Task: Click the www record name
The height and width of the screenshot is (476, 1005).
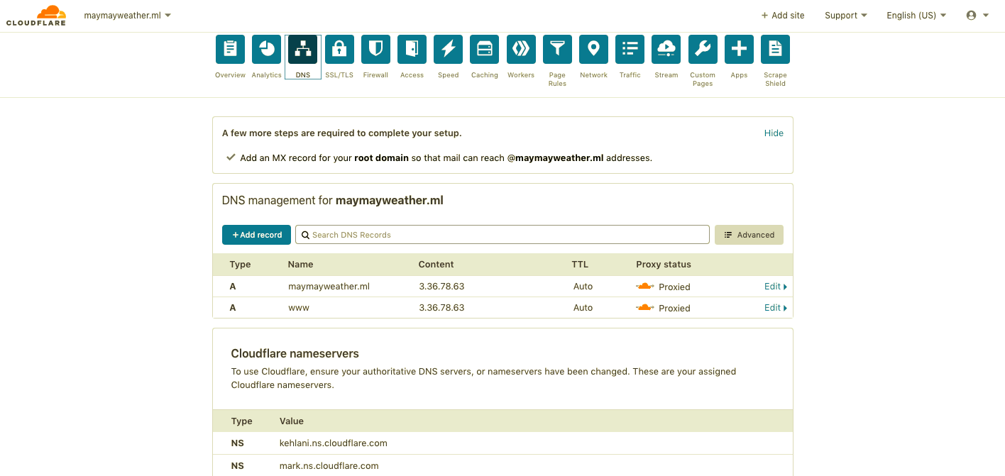Action: click(299, 308)
